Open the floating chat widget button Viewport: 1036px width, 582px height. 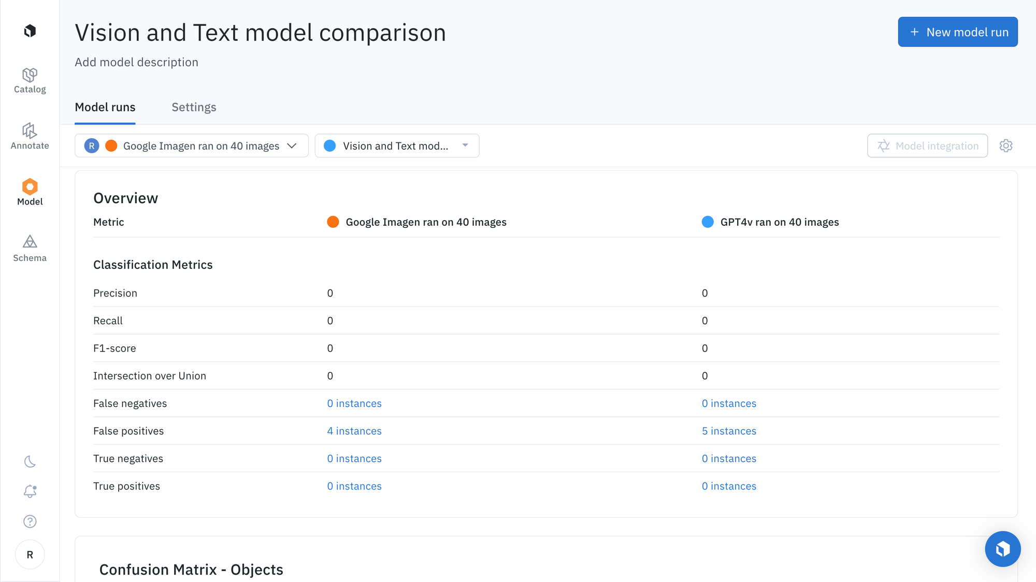click(x=1002, y=549)
